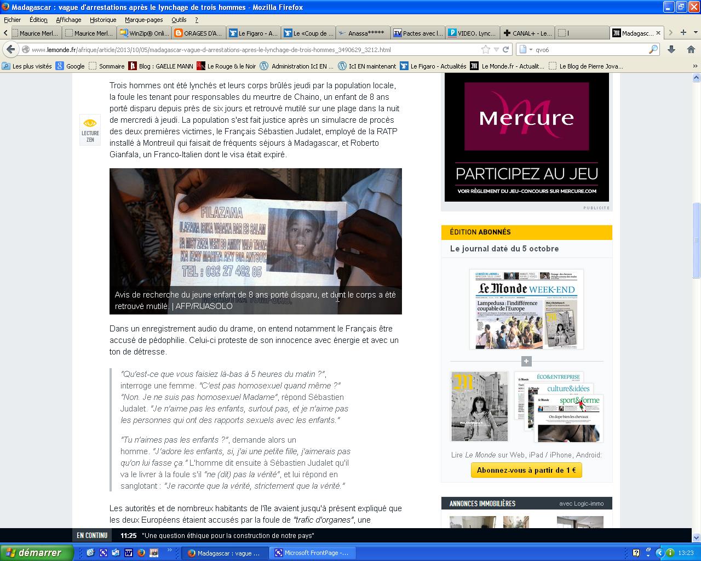The width and height of the screenshot is (701, 561).
Task: Go to the Home page icon
Action: coord(691,49)
